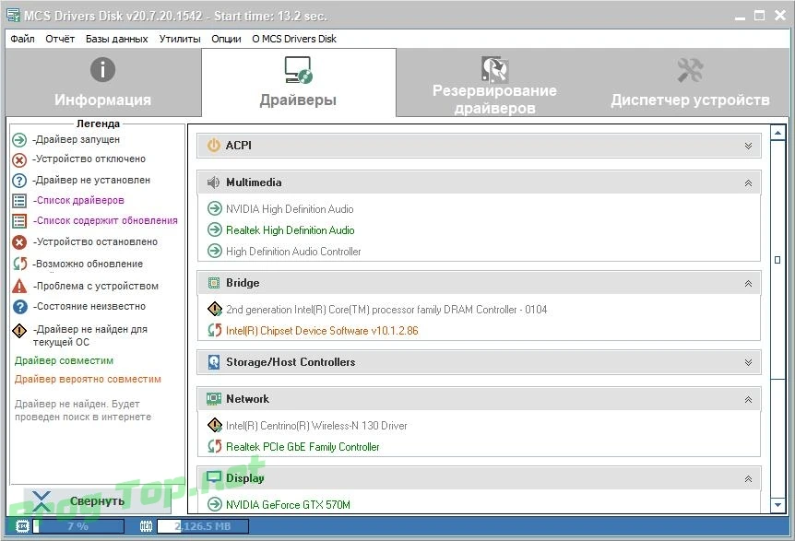Click legend icon for Список содержит обновления

[x=19, y=221]
